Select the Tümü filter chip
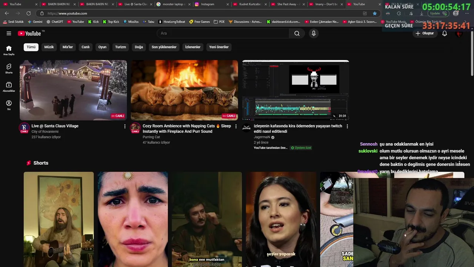 (x=31, y=47)
